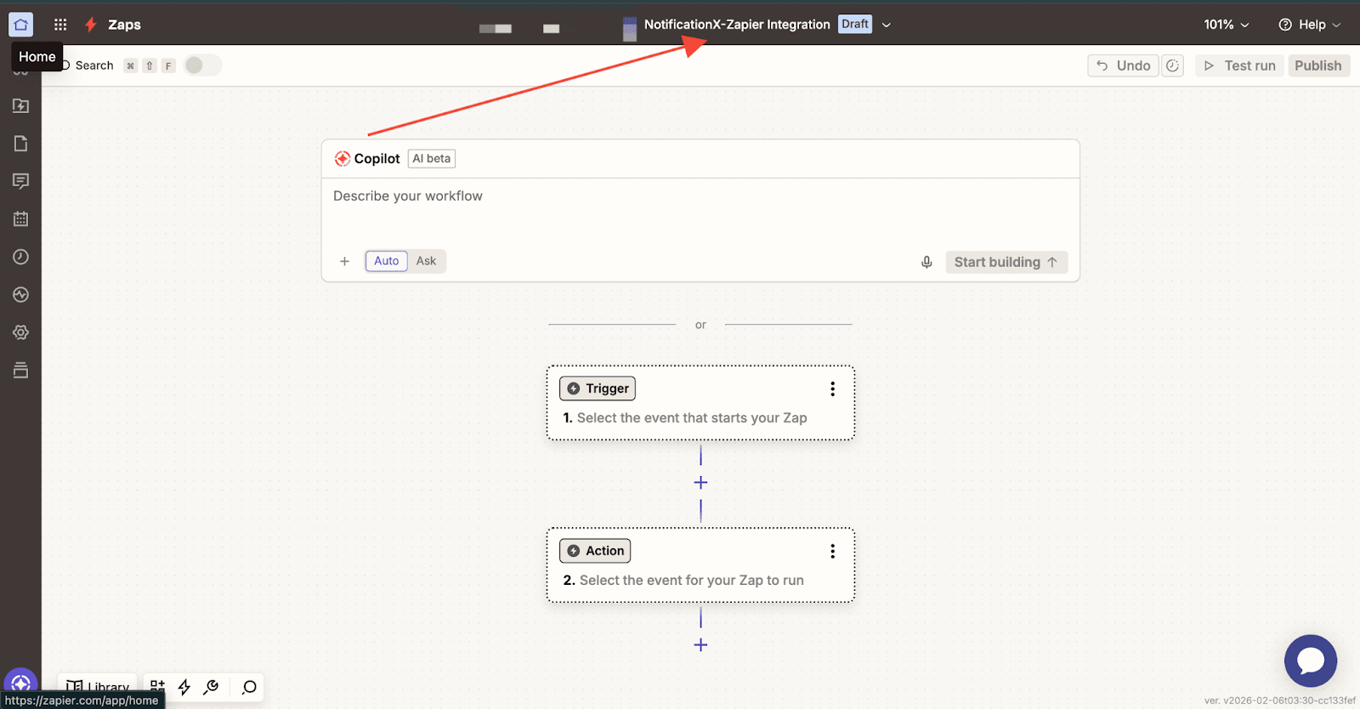Open the settings gear in left sidebar

click(x=20, y=332)
